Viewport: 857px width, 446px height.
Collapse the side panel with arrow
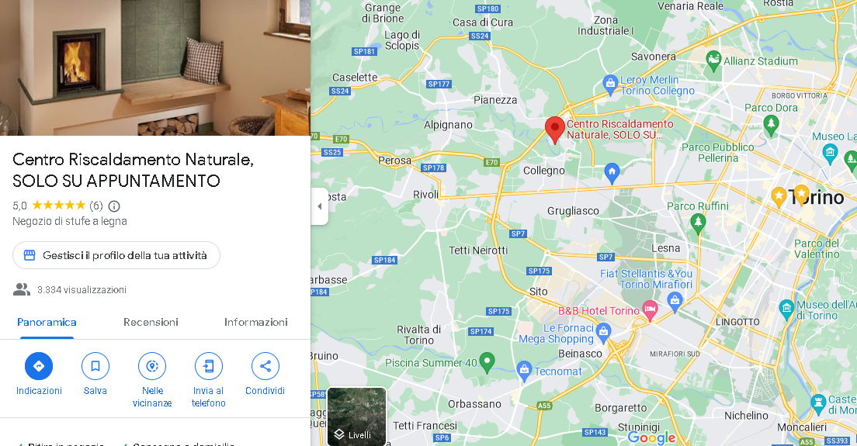pos(320,206)
